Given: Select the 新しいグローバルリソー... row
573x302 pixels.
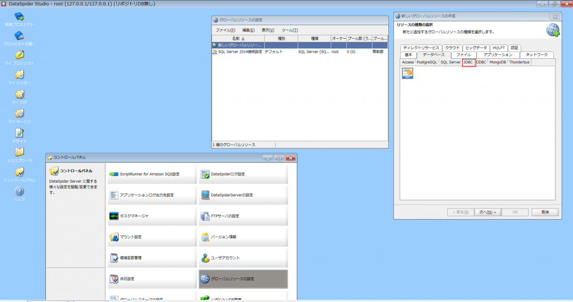Looking at the screenshot, I should coord(300,45).
